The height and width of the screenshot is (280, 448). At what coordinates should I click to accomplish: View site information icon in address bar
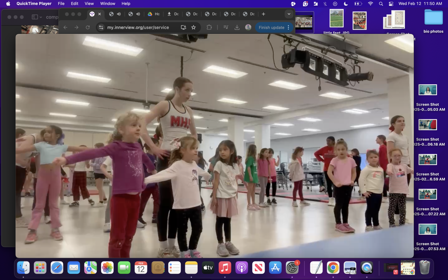click(101, 27)
